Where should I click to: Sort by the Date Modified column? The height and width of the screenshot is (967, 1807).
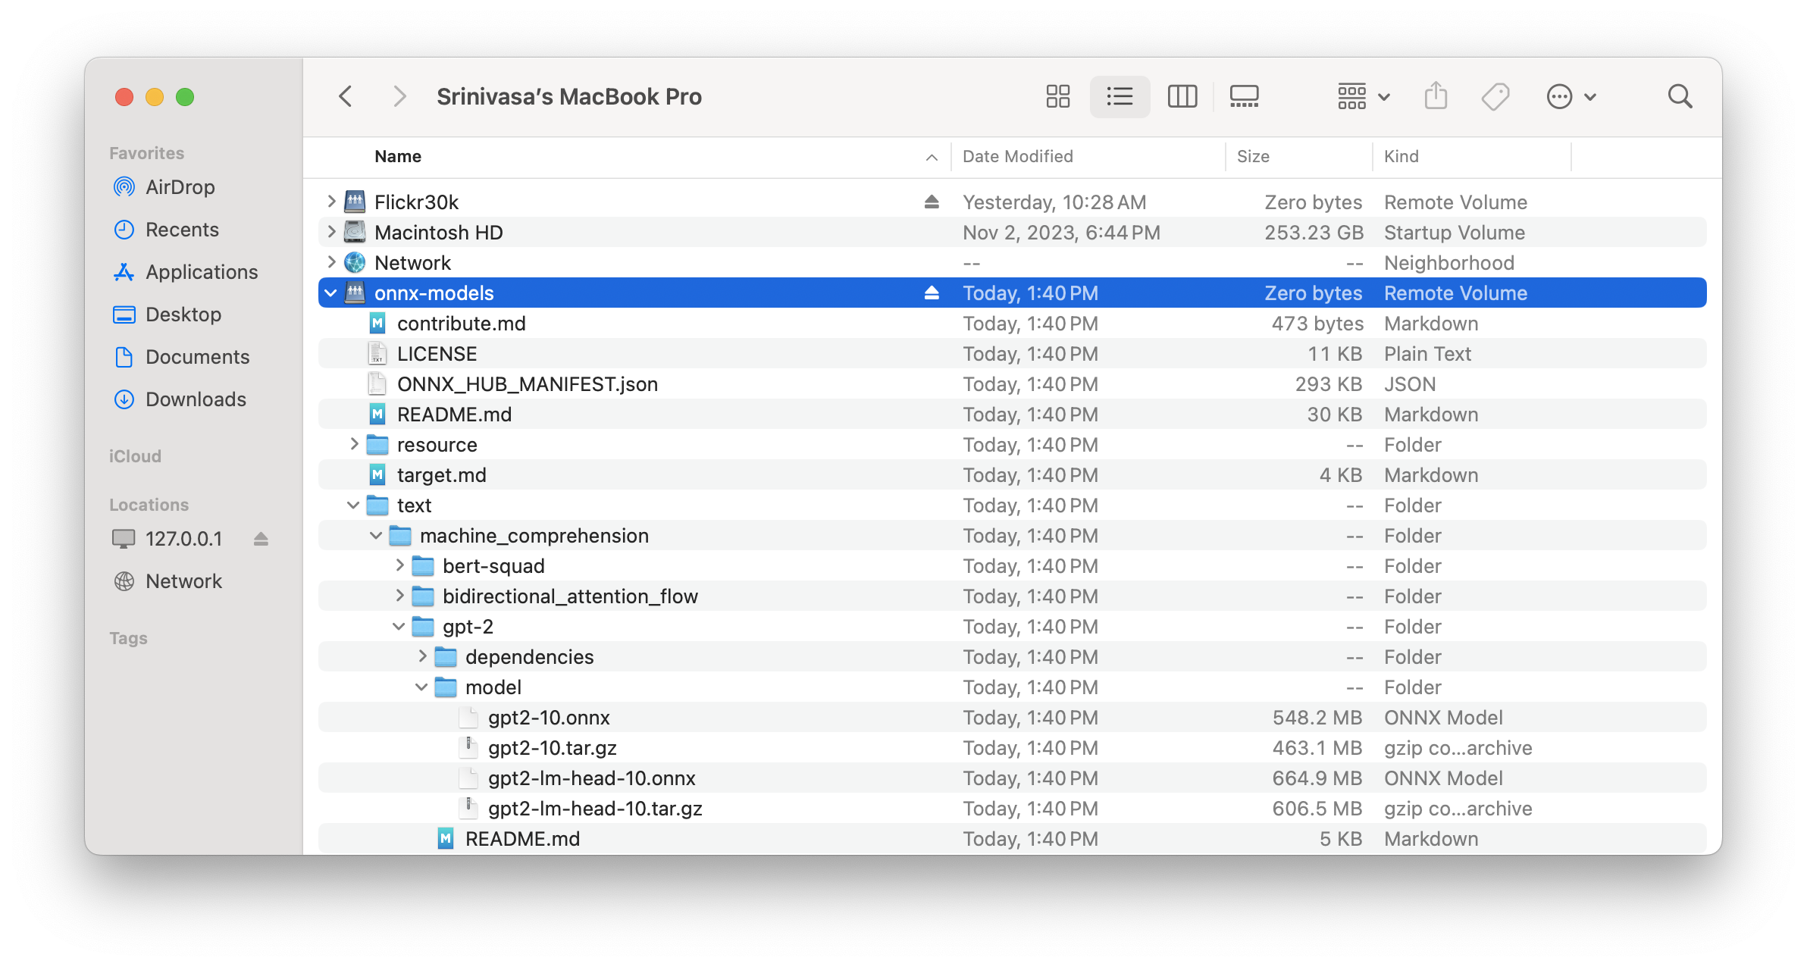click(1017, 157)
